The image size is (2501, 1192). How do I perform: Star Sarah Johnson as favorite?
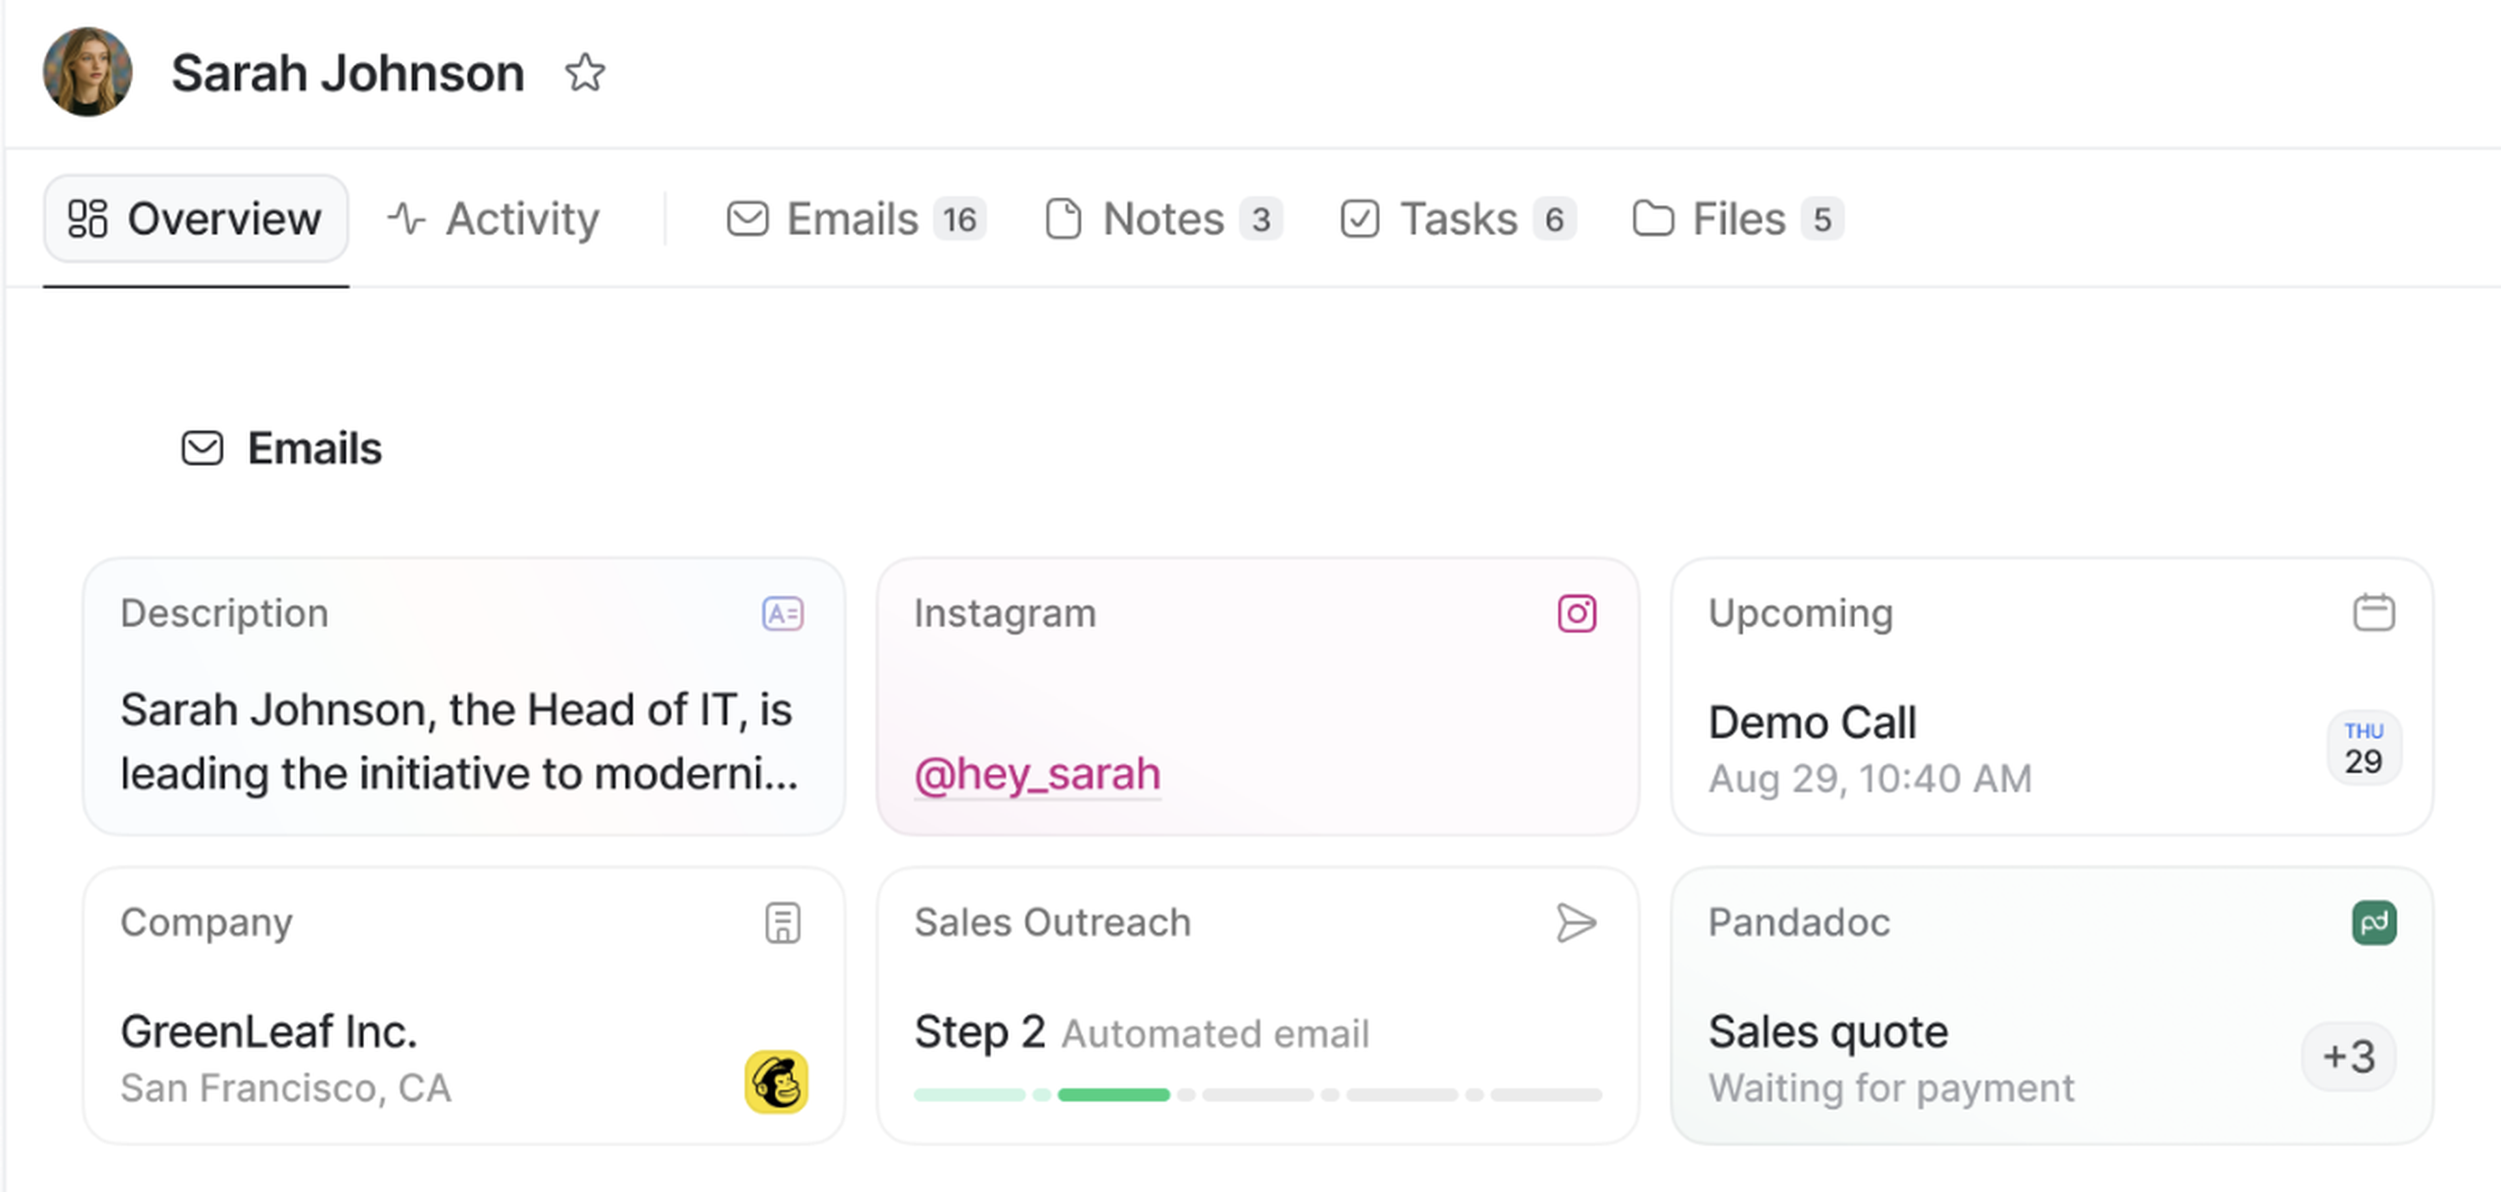[x=584, y=73]
